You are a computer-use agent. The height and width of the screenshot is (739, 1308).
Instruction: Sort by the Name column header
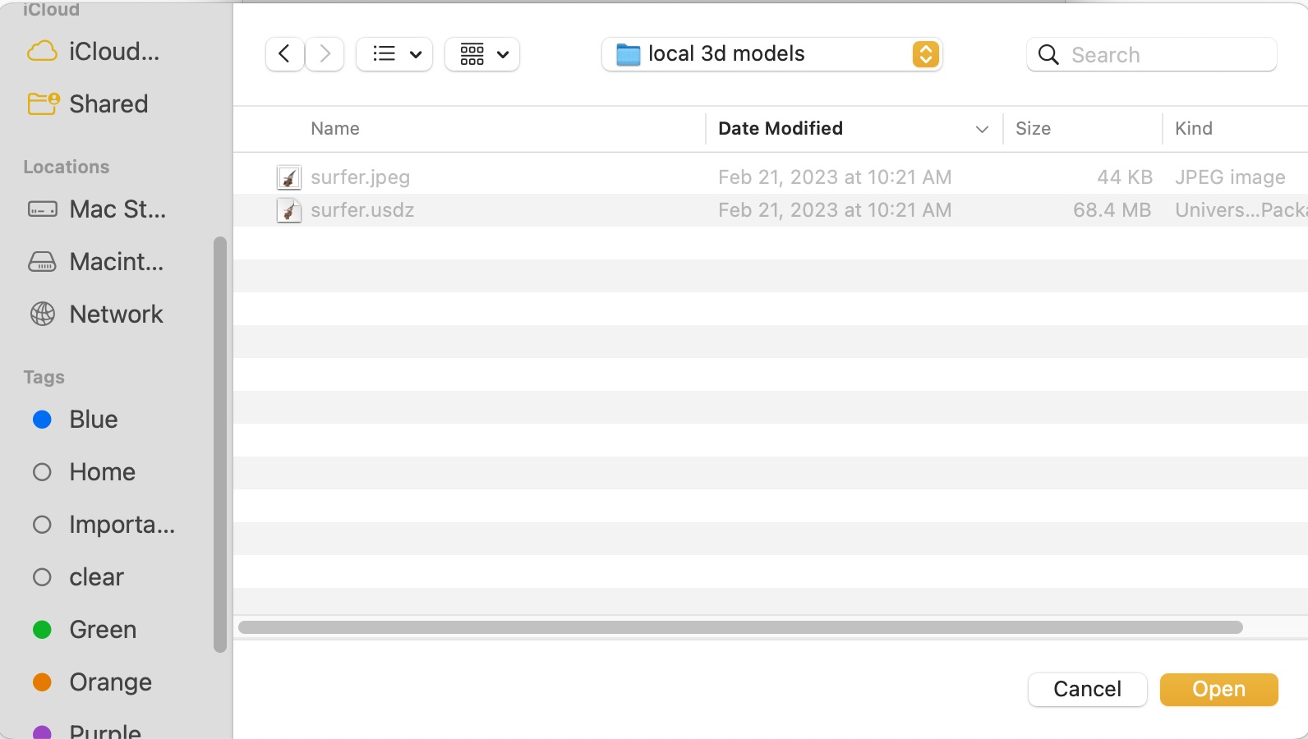point(335,129)
